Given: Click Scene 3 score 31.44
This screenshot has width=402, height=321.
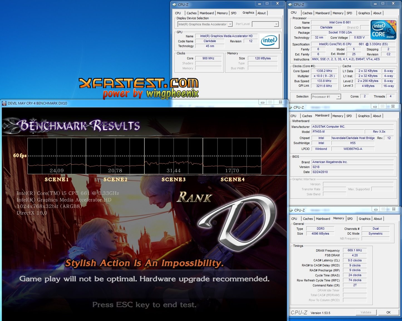Looking at the screenshot, I should pyautogui.click(x=174, y=171).
